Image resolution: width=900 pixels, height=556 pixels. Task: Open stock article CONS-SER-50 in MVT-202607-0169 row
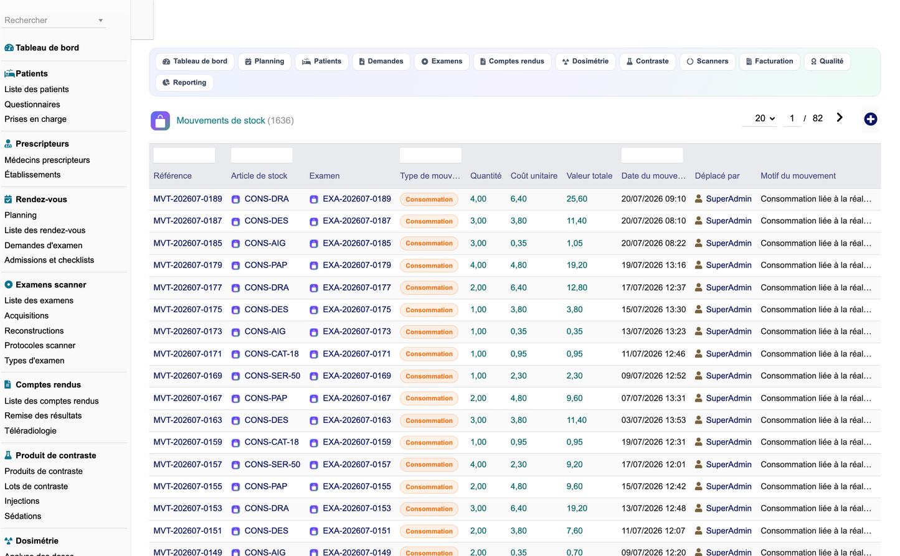coord(272,376)
